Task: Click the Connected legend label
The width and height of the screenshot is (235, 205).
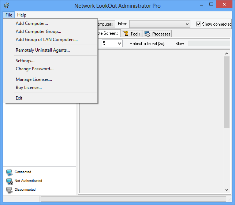Action: pos(23,172)
